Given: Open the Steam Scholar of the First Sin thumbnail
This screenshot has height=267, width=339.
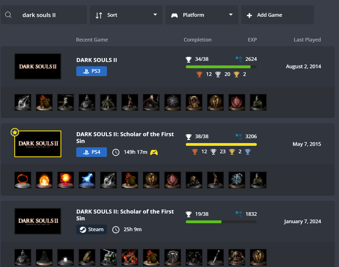Looking at the screenshot, I should pyautogui.click(x=38, y=221).
